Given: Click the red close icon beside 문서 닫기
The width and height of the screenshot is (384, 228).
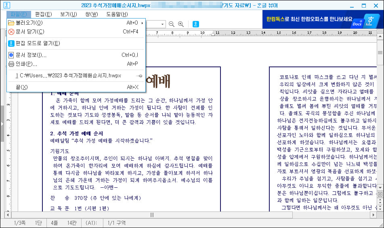Looking at the screenshot, I should (11, 32).
